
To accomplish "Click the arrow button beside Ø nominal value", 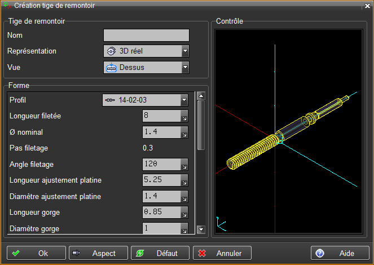I will pyautogui.click(x=184, y=132).
